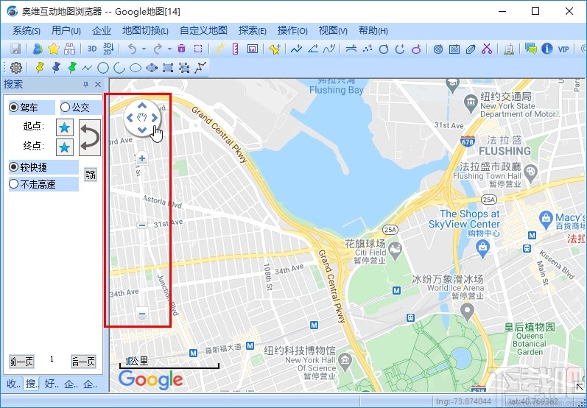Click the filled rectangle area tool

coord(454,49)
